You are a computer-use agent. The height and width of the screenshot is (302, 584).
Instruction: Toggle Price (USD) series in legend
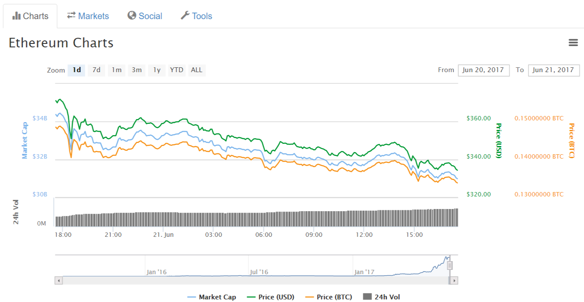tap(270, 297)
